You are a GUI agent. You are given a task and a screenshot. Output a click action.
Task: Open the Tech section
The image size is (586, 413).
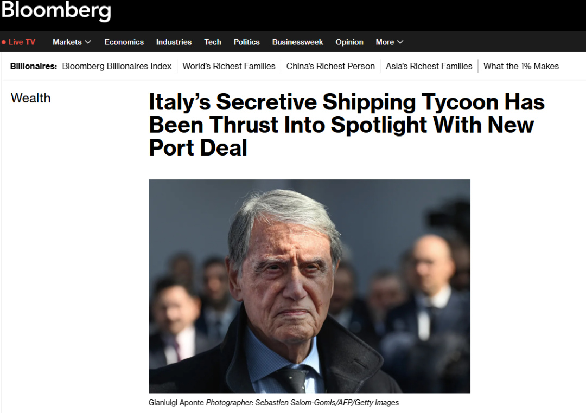click(213, 42)
